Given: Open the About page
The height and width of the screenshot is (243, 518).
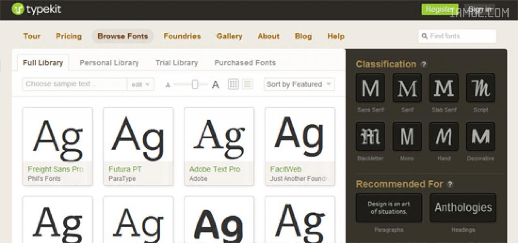Looking at the screenshot, I should coord(269,36).
